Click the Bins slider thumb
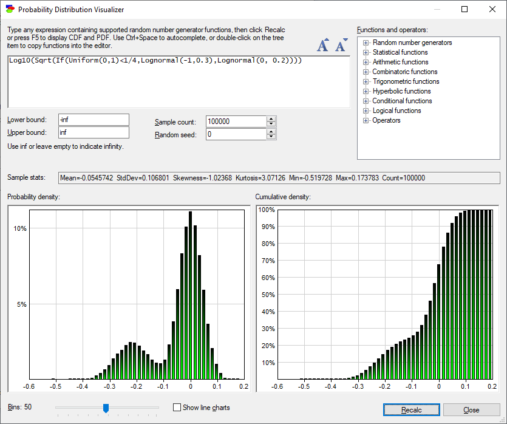Image resolution: width=507 pixels, height=424 pixels. pyautogui.click(x=106, y=408)
